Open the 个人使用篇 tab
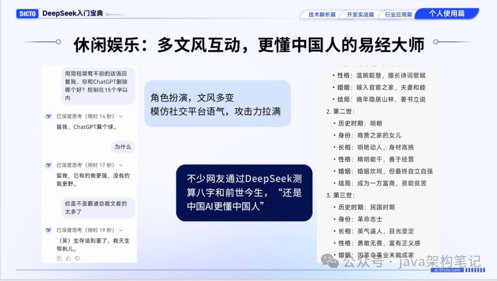Image resolution: width=497 pixels, height=281 pixels. point(446,13)
